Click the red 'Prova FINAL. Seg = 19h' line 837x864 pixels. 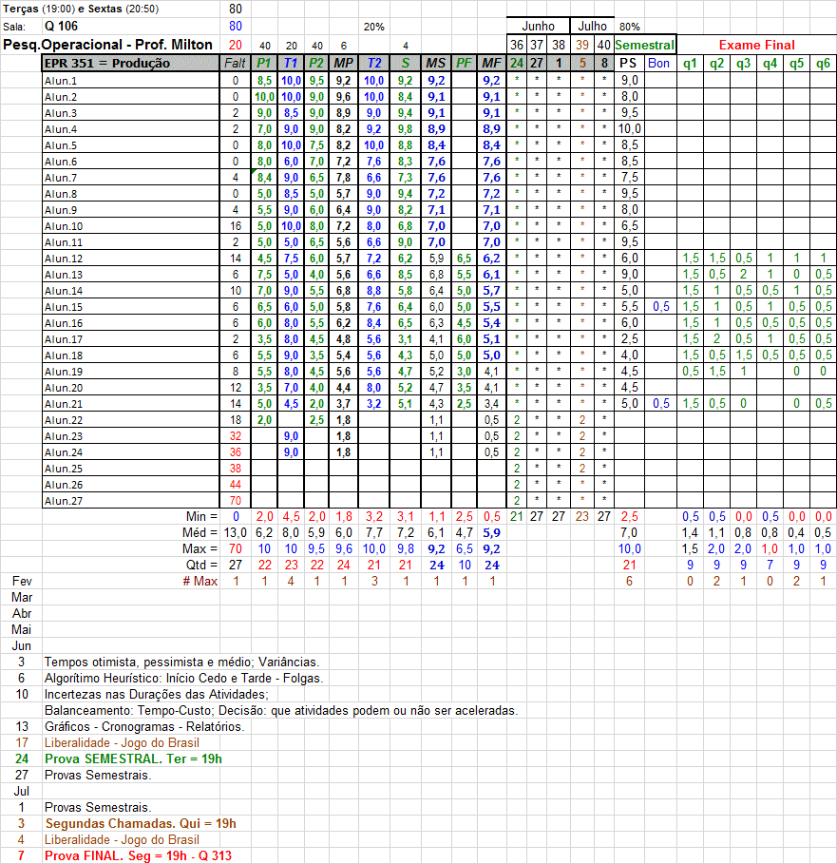(138, 855)
